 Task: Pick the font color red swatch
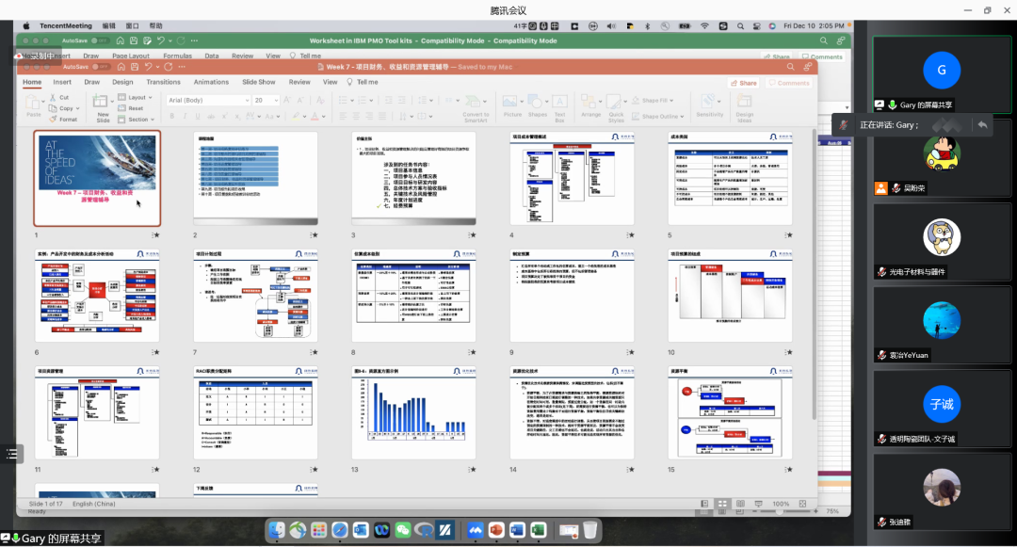[x=315, y=117]
